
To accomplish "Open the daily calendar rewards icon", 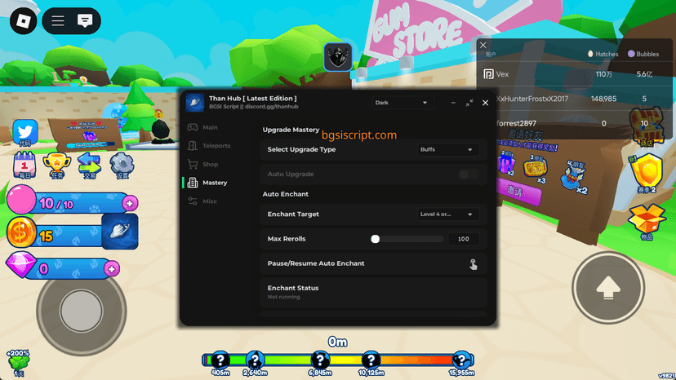I will 24,165.
